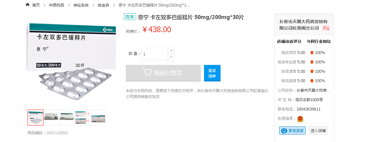
Task: Click the 联系卖家 contact seller button
Action: click(292, 131)
